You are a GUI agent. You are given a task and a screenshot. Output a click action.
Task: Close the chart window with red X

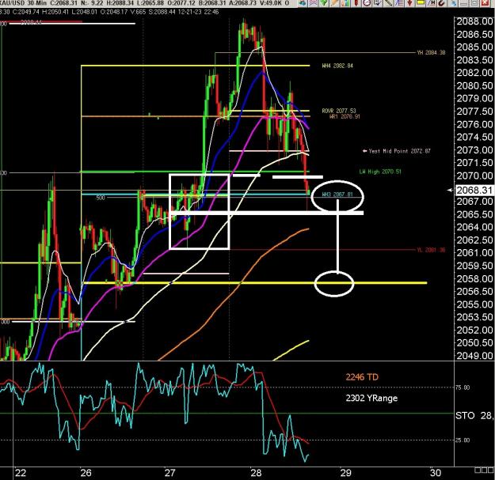pos(485,3)
